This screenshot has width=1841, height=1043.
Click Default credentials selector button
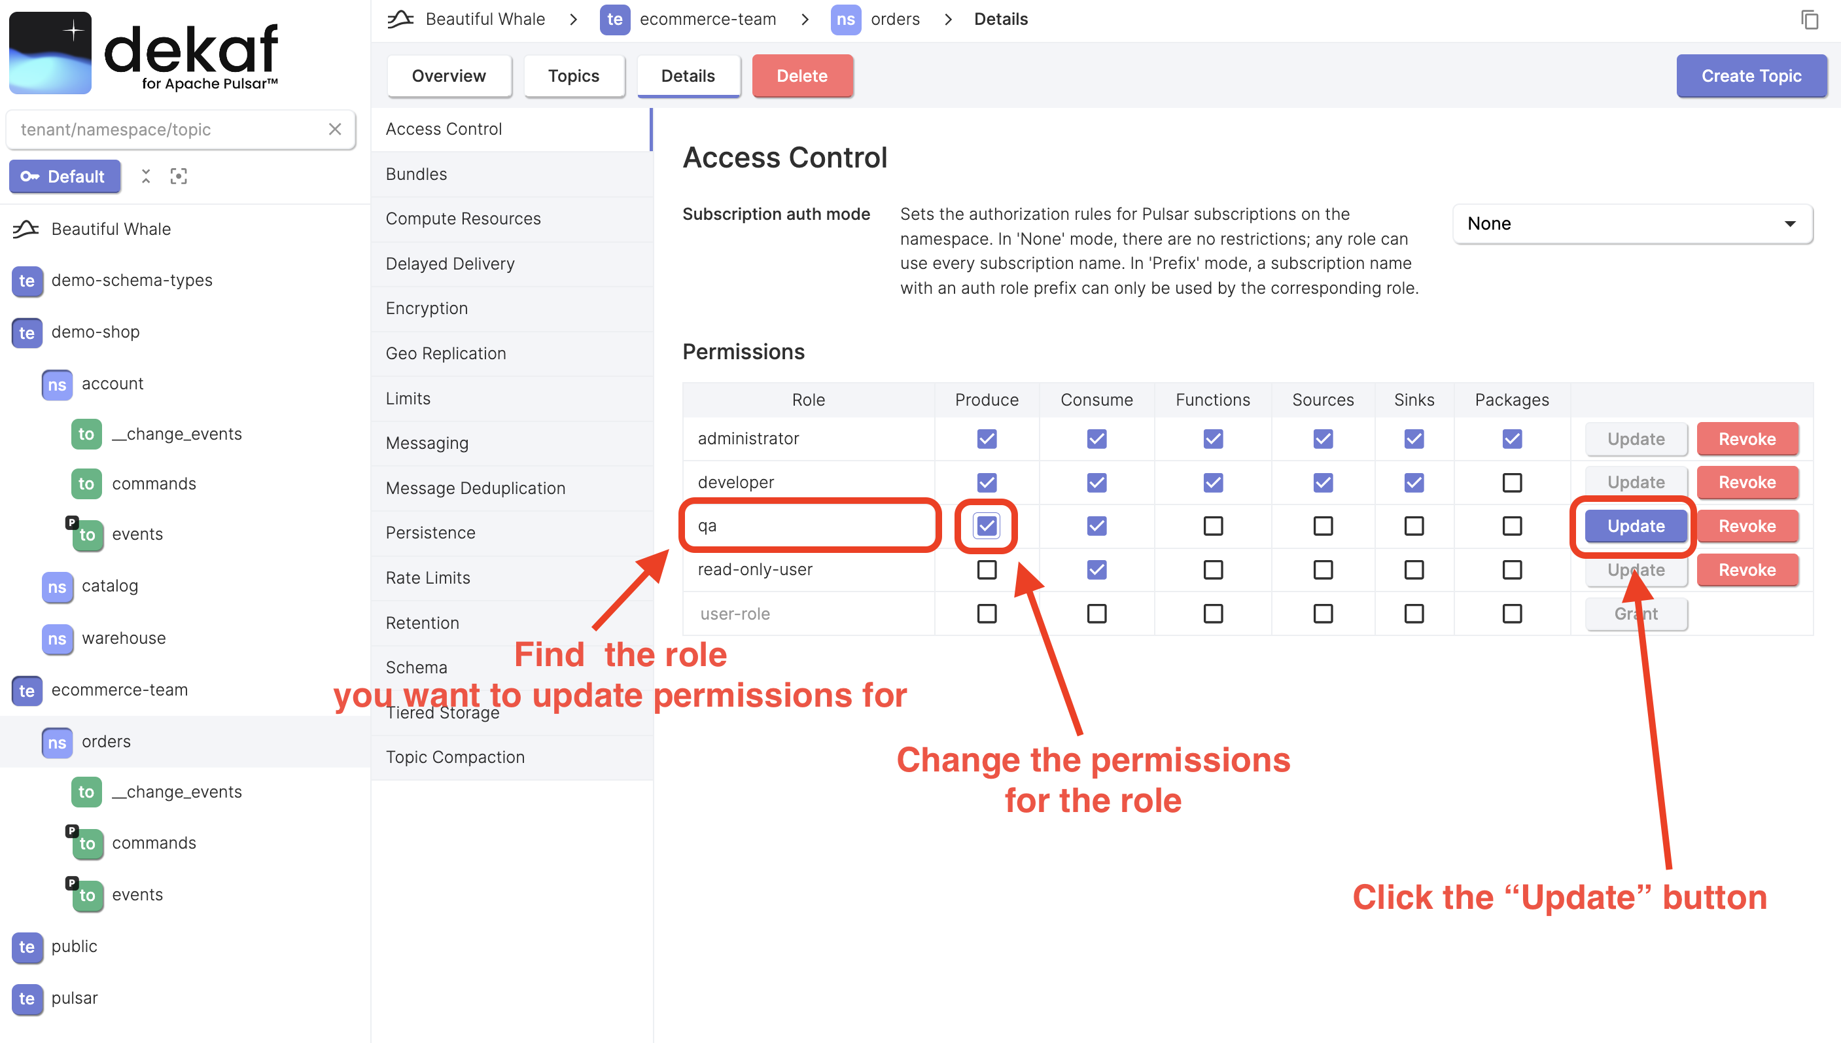(65, 176)
